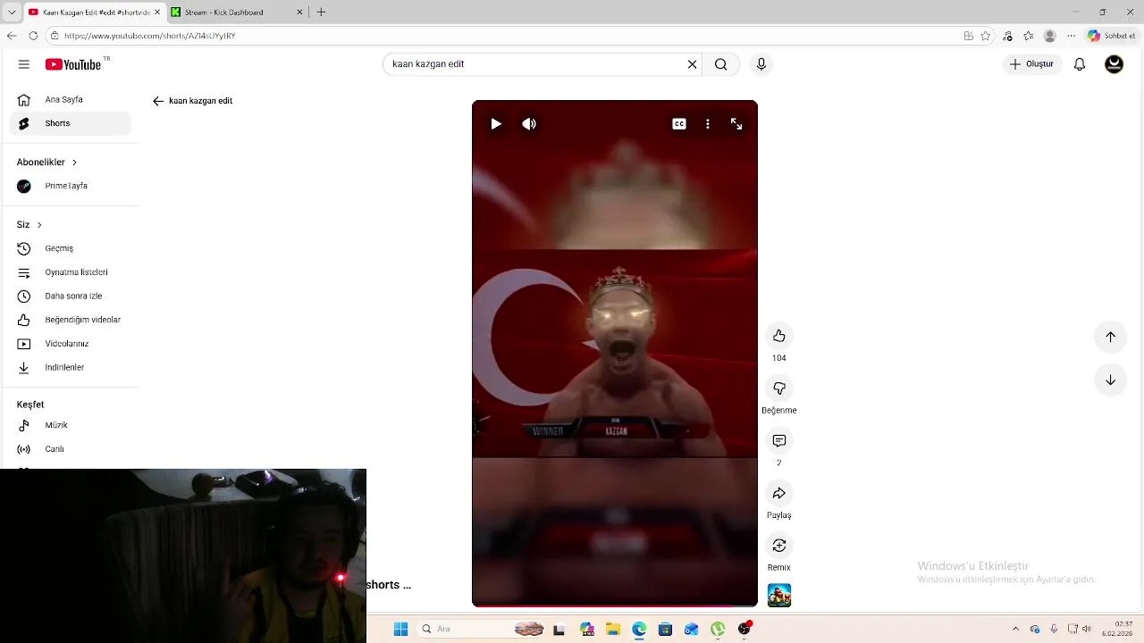The width and height of the screenshot is (1144, 643).
Task: Open Beğendiğim videolar
Action: pos(70,320)
